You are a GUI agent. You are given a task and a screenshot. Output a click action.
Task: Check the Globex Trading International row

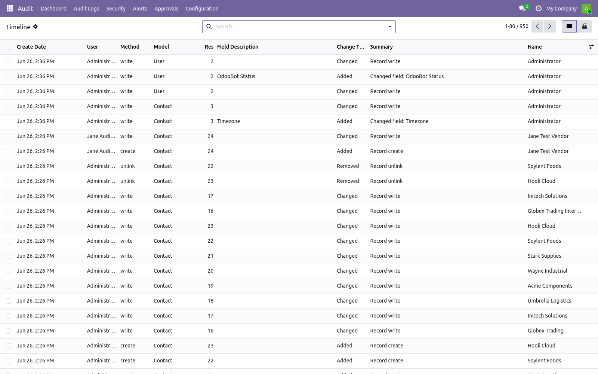[x=9, y=211]
